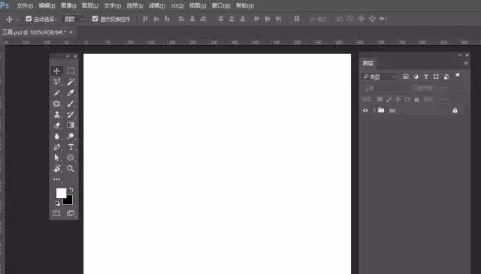Select the Rectangular Marquee tool
Screen dimensions: 481x274
(x=71, y=71)
